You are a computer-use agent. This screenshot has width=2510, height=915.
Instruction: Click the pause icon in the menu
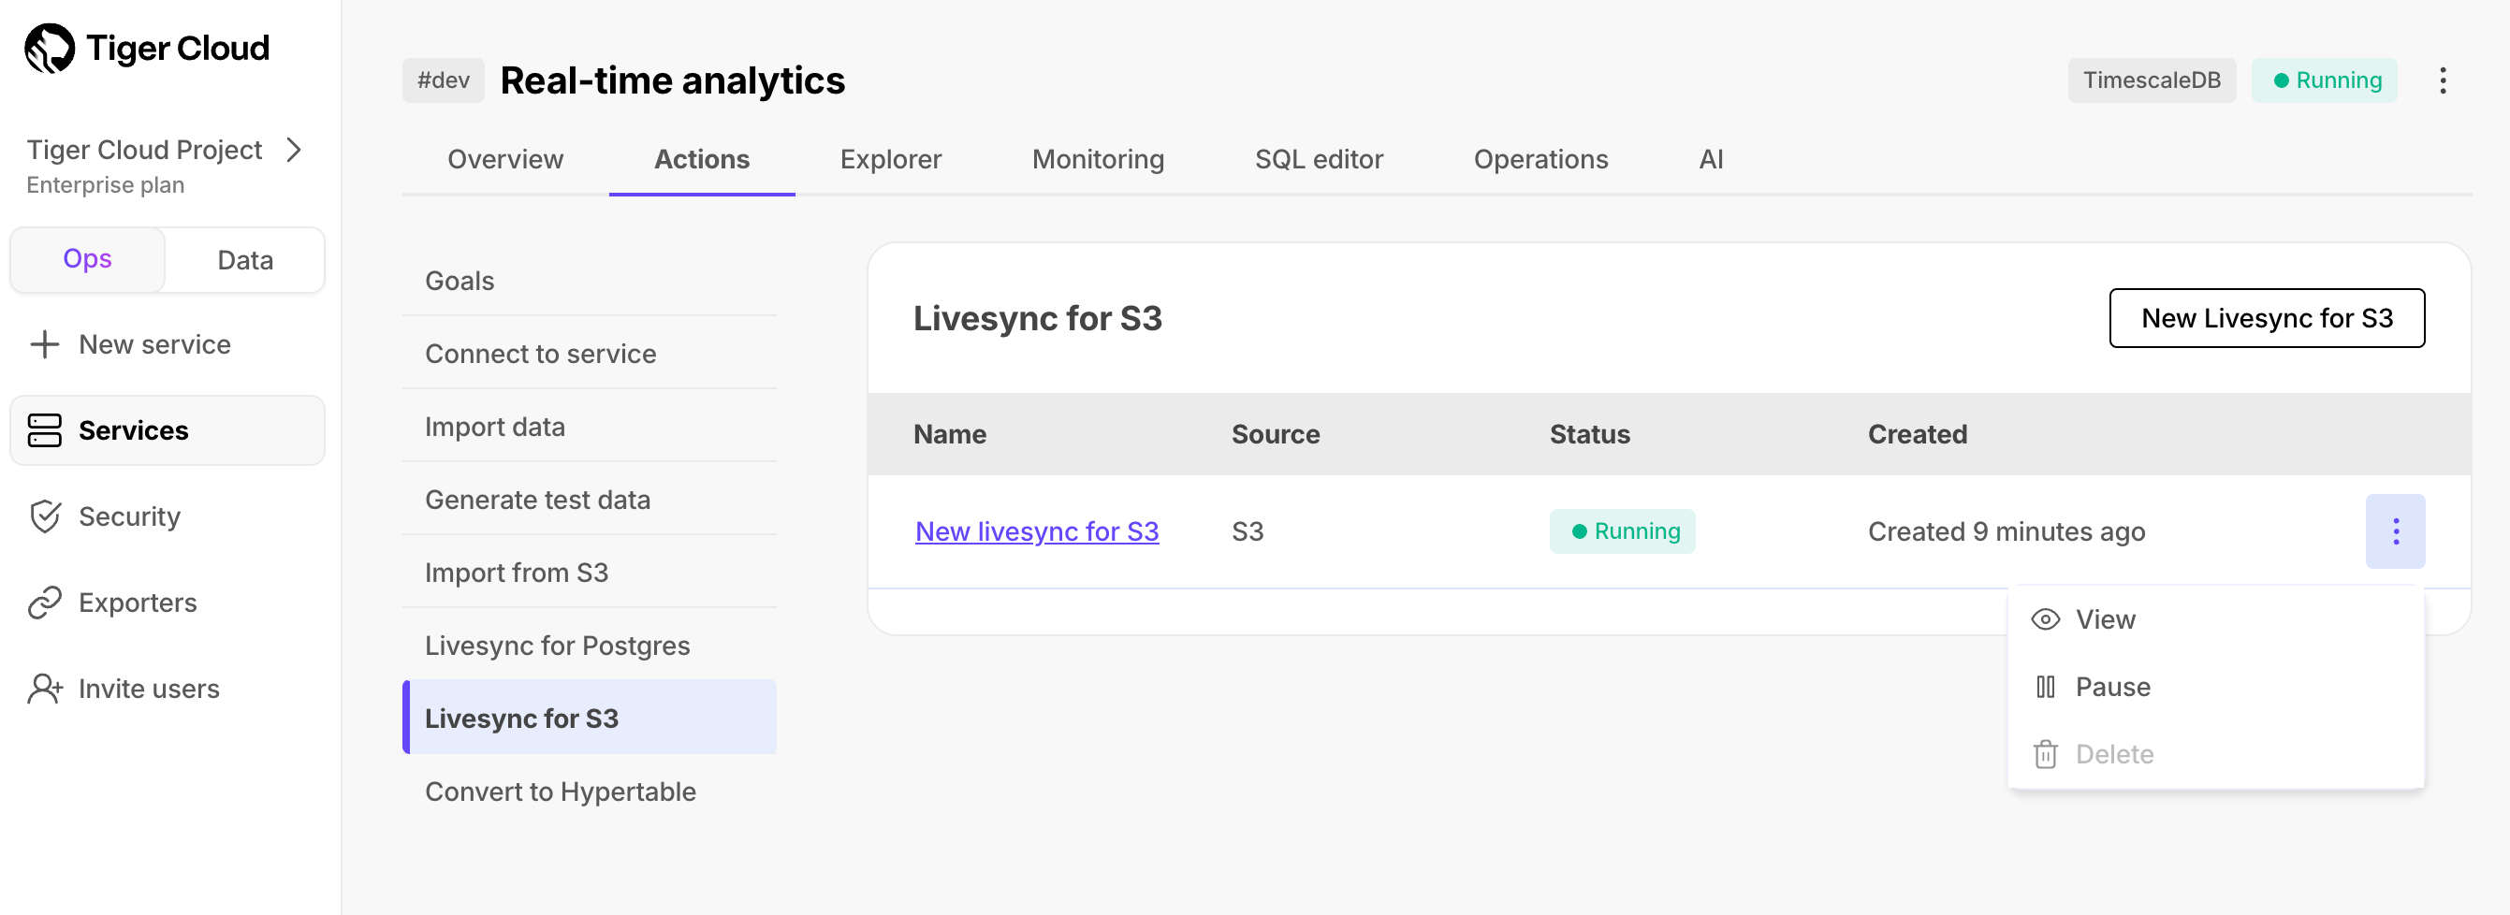(x=2045, y=687)
